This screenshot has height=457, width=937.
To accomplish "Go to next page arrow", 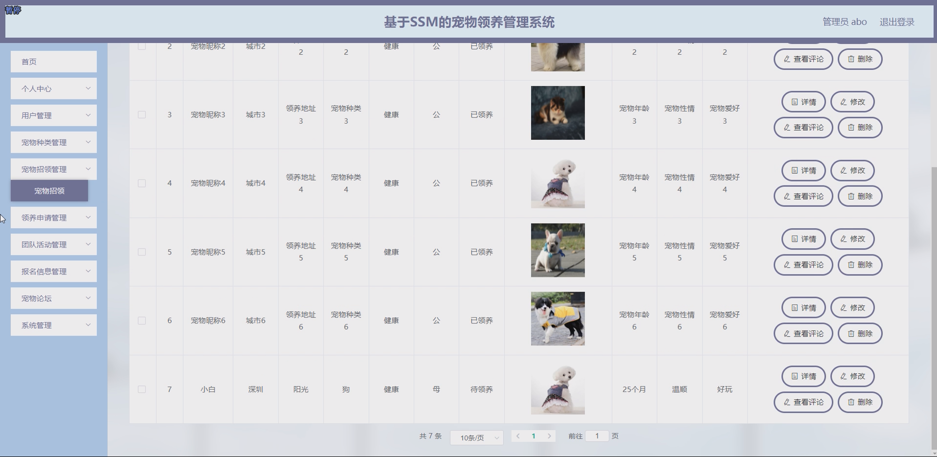I will click(549, 436).
